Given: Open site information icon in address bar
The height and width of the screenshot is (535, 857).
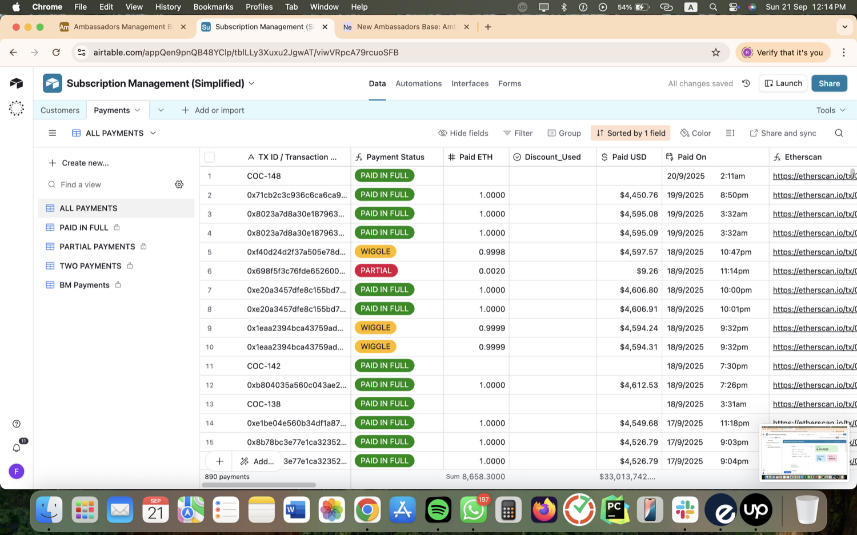Looking at the screenshot, I should tap(82, 53).
